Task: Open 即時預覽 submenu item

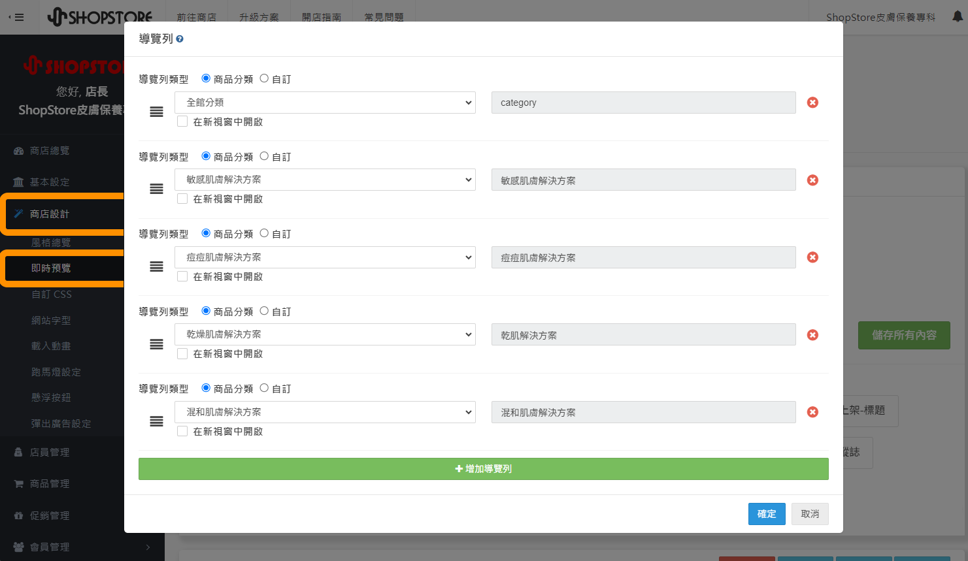Action: coord(51,268)
